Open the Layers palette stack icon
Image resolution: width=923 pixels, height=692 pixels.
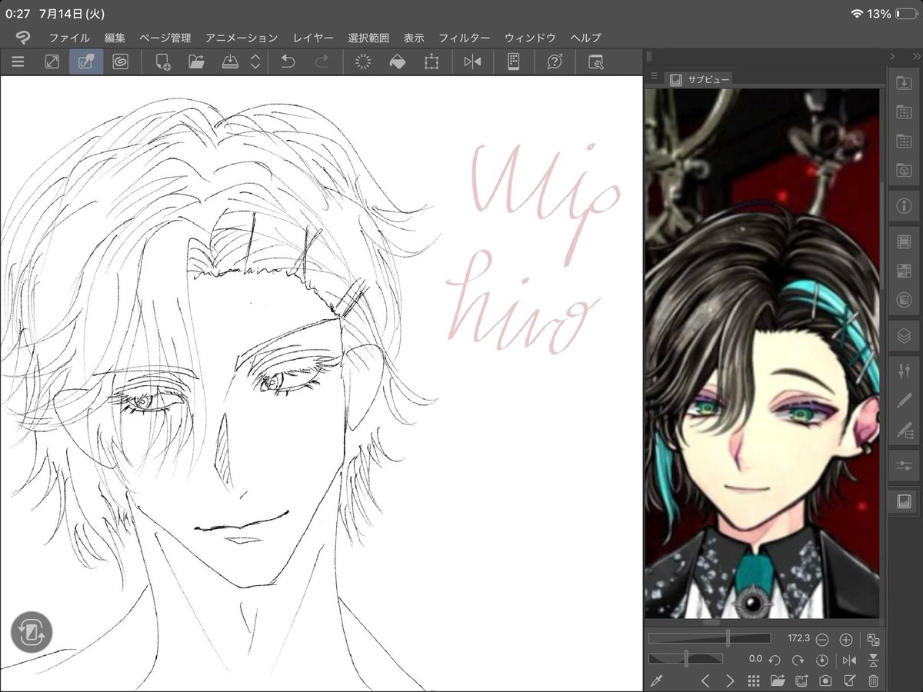tap(904, 336)
